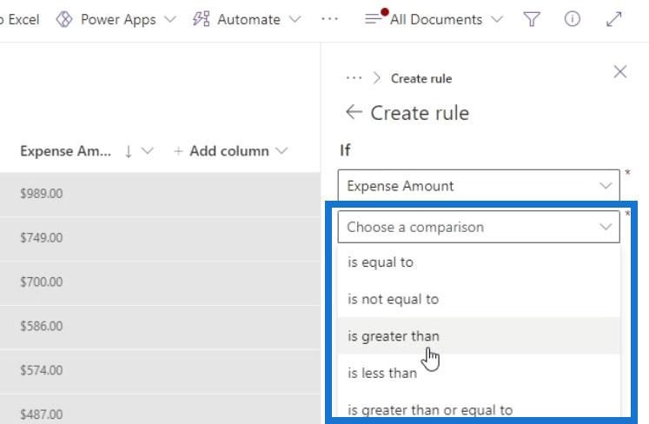649x424 pixels.
Task: Select the $586.00 expense row
Action: [x=160, y=326]
